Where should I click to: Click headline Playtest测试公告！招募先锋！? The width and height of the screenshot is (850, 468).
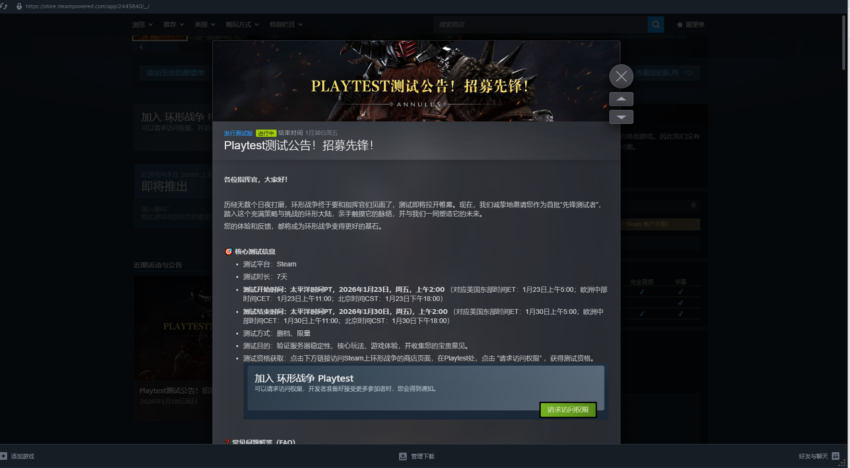(x=299, y=145)
